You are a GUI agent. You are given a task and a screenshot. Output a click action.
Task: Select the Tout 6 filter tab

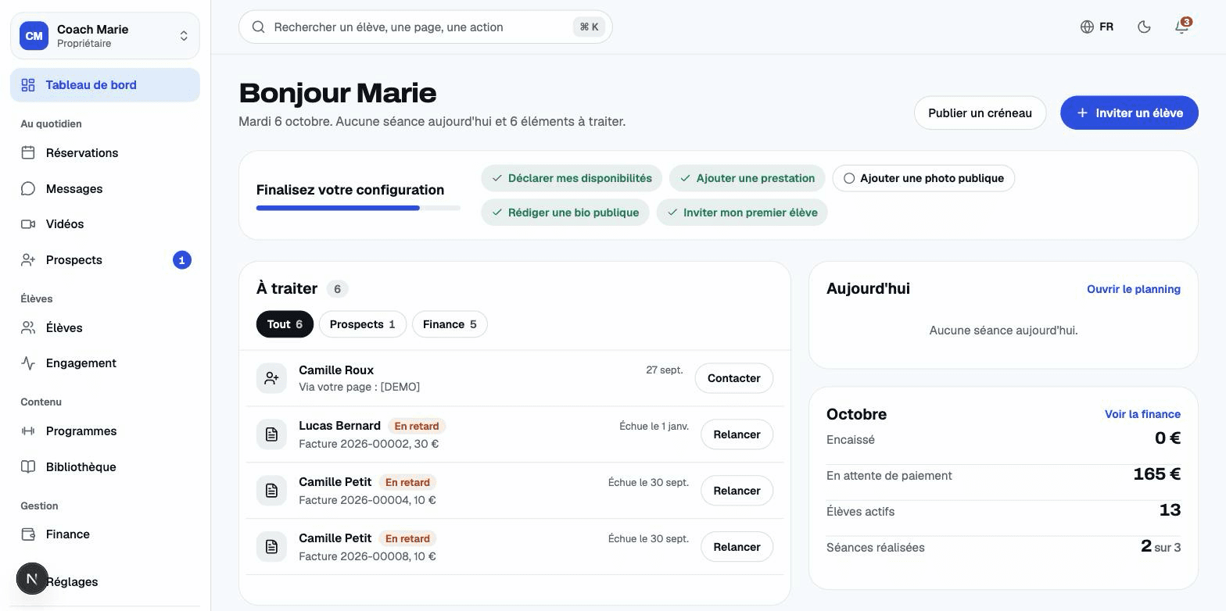[x=285, y=324]
